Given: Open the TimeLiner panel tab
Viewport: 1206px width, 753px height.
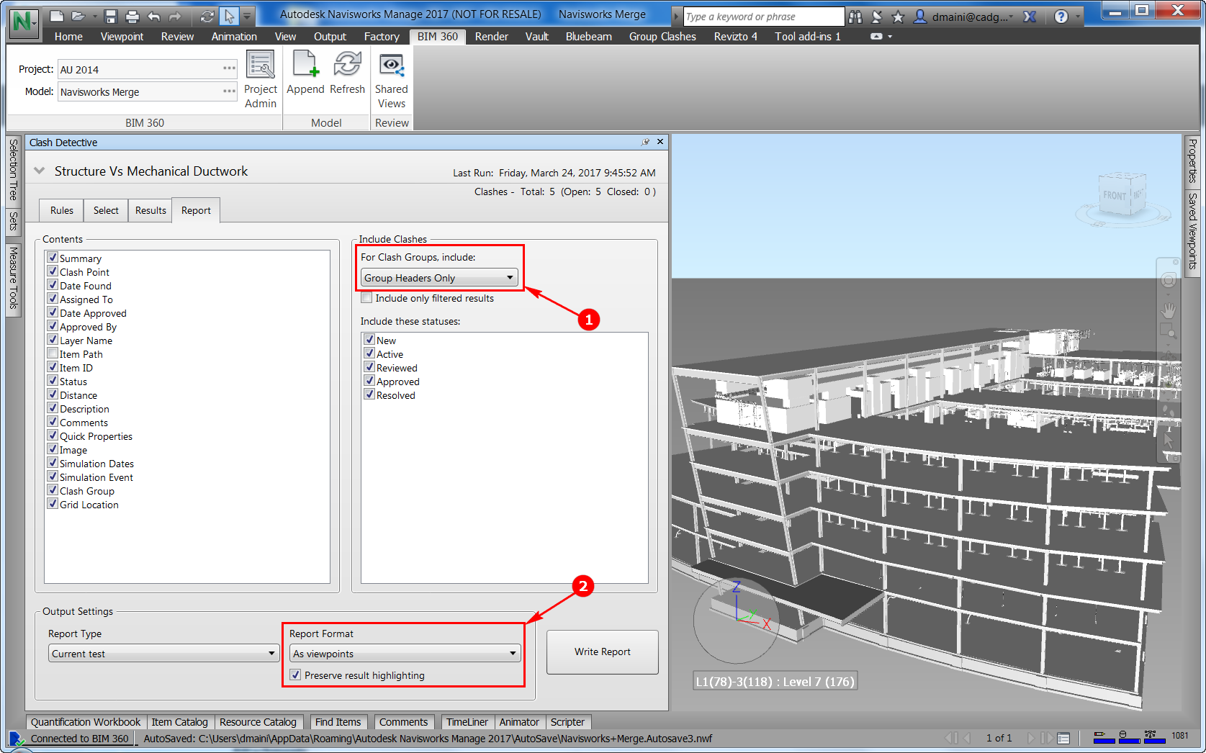Looking at the screenshot, I should pos(467,722).
